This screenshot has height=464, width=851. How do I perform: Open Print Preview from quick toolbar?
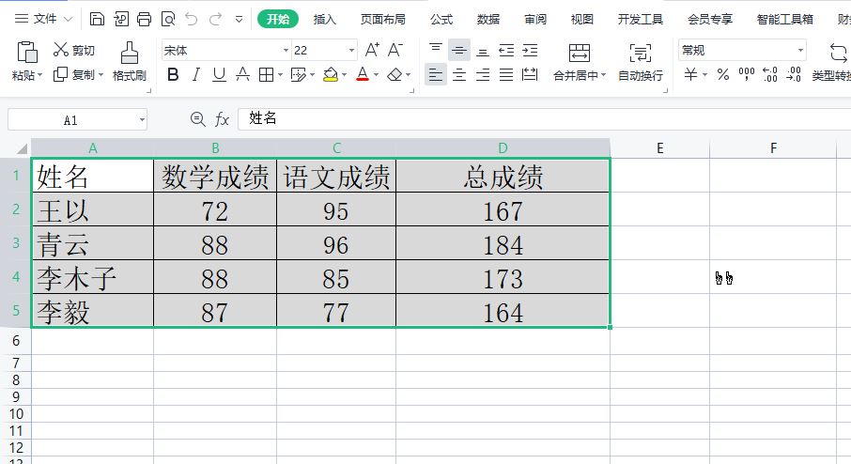pos(168,19)
